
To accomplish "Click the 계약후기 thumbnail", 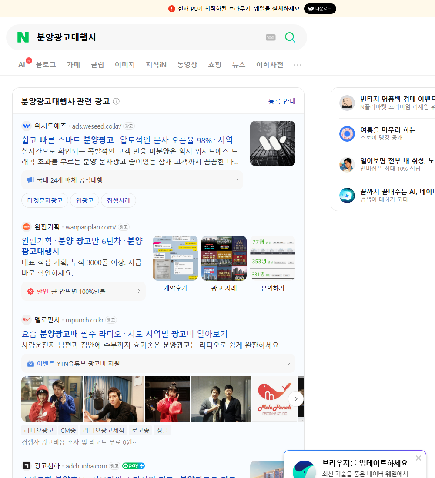I will click(175, 258).
